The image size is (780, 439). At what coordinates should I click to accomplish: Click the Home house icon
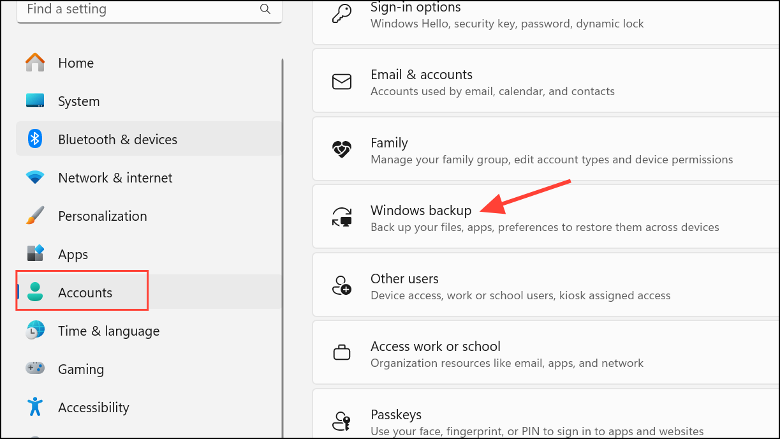tap(34, 63)
